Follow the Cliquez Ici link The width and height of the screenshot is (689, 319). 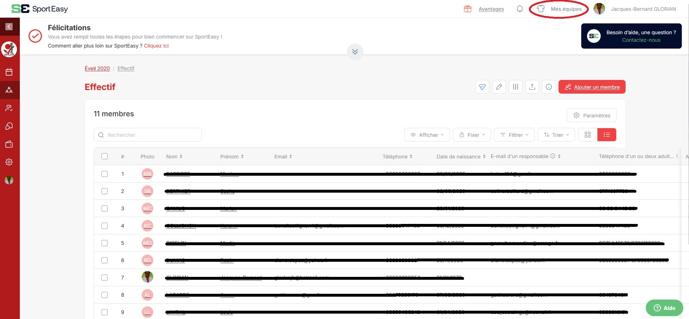[x=156, y=46]
